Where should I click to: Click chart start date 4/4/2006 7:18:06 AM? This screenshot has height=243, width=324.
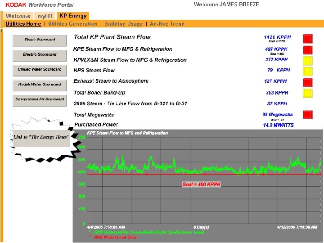tap(106, 227)
